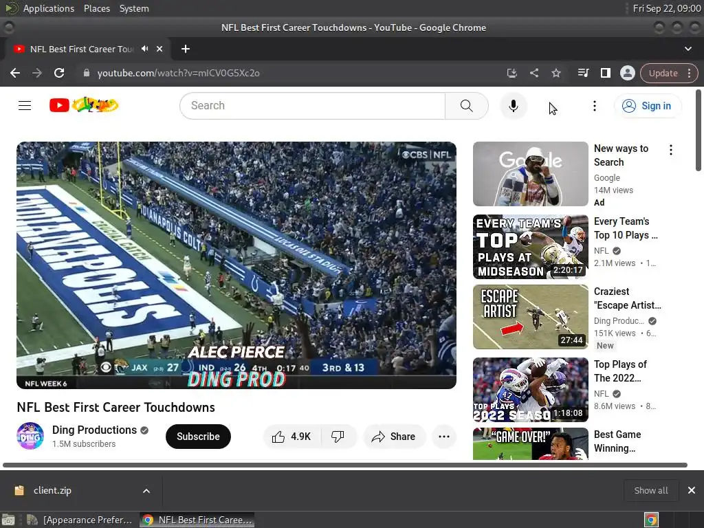Close the NFL Best First Career tab

pos(159,49)
